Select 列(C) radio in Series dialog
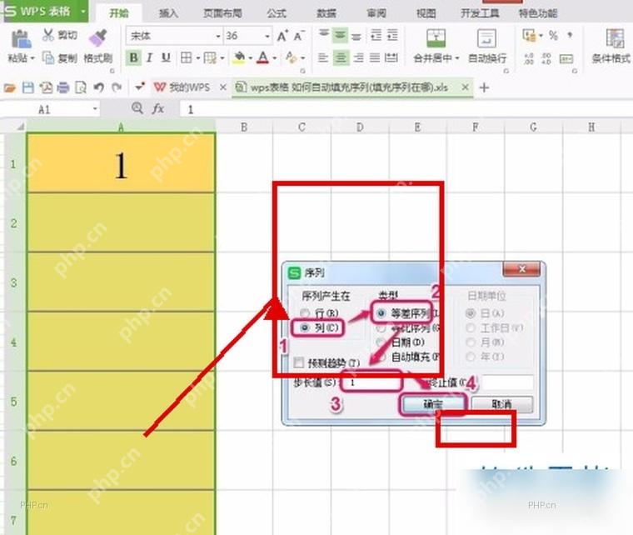The height and width of the screenshot is (535, 633). (305, 327)
